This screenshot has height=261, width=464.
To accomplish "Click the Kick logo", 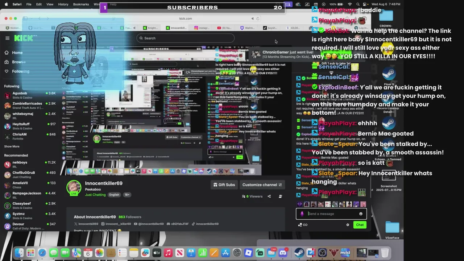I will (x=23, y=38).
